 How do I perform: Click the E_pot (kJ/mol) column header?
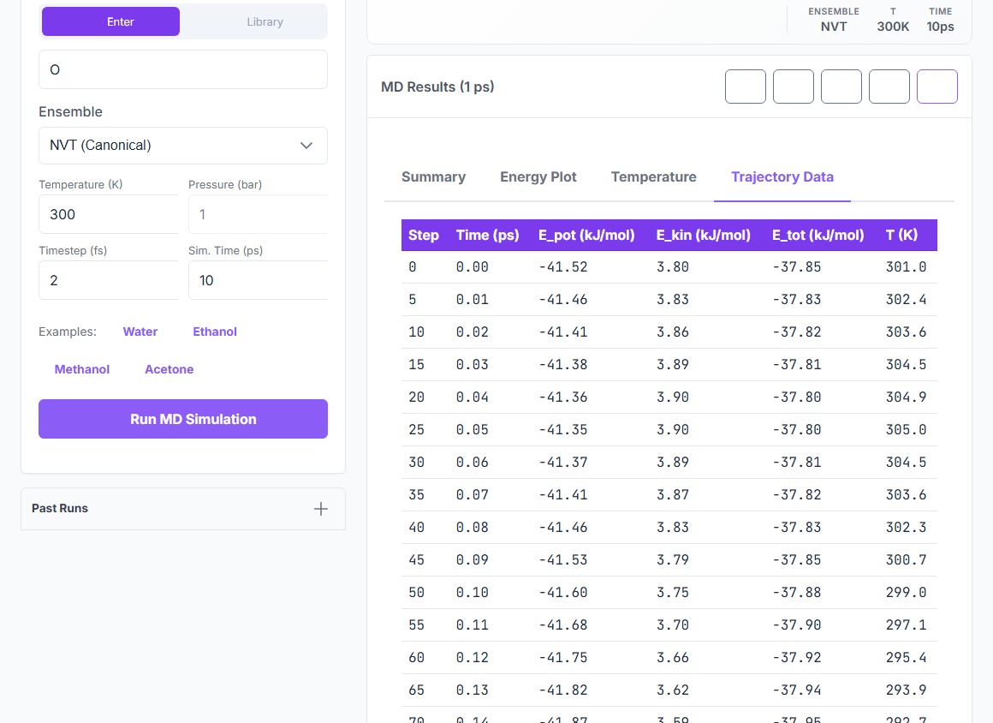[x=586, y=235]
